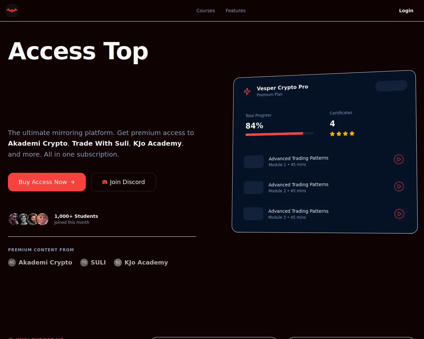The image size is (424, 339).
Task: Open the Courses nav link
Action: coord(206,11)
